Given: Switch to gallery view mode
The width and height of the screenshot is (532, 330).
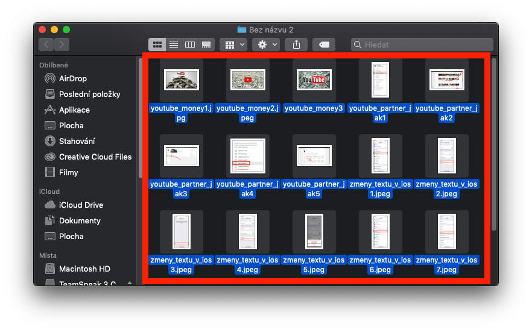Looking at the screenshot, I should click(x=206, y=45).
